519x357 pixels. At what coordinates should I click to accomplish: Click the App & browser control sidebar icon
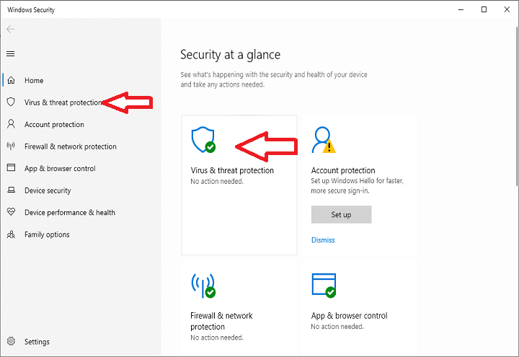pos(11,168)
